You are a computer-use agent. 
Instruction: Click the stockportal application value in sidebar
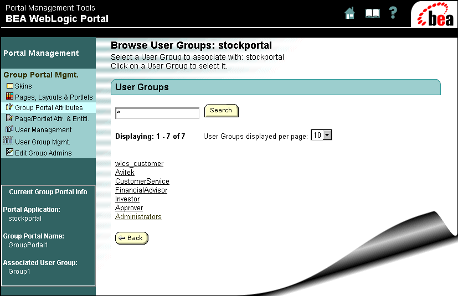[25, 219]
